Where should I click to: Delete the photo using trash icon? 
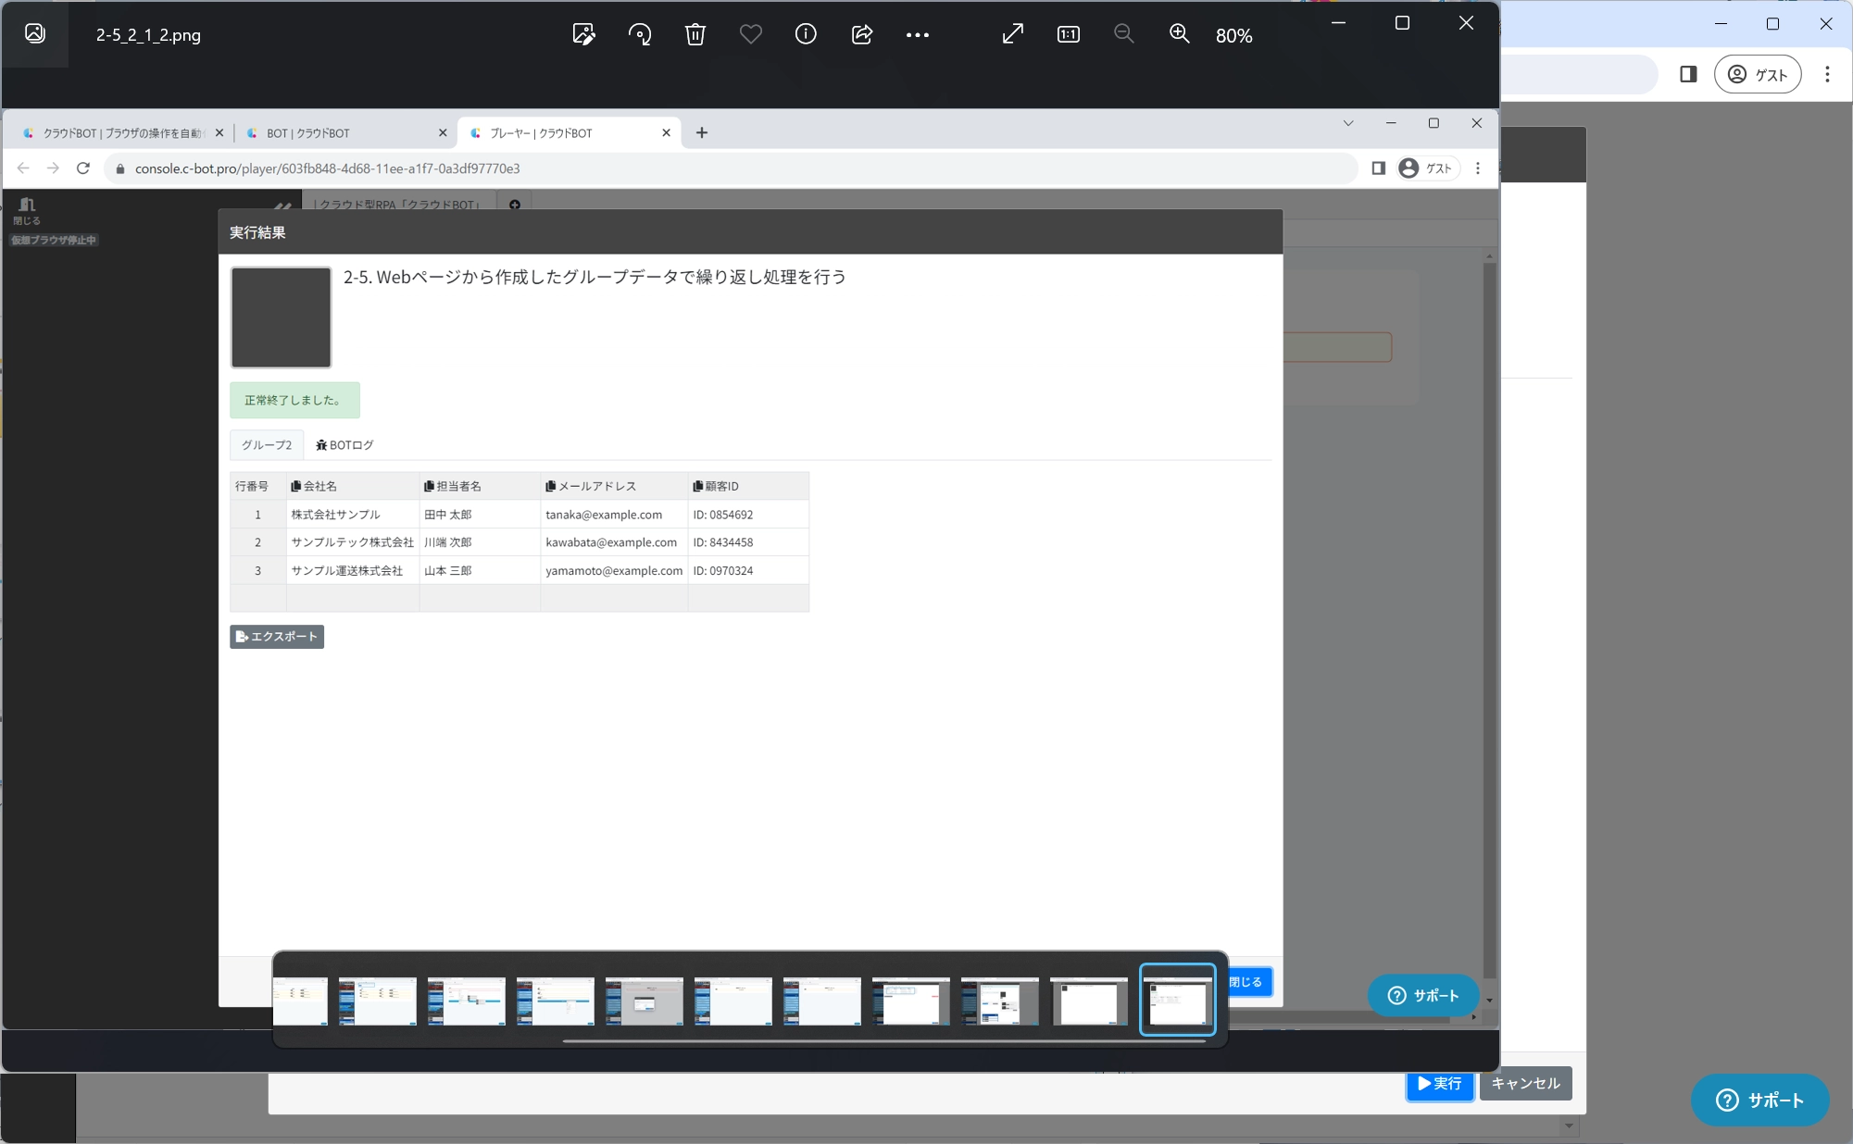click(695, 34)
